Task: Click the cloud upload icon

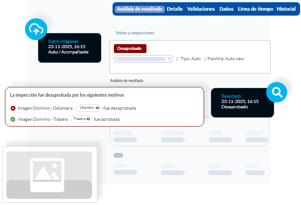Action: click(36, 29)
